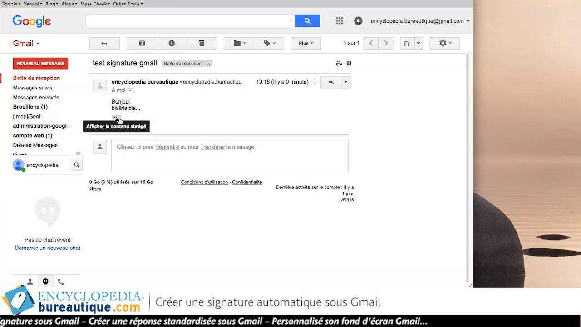Expand input language options arrow

418,44
